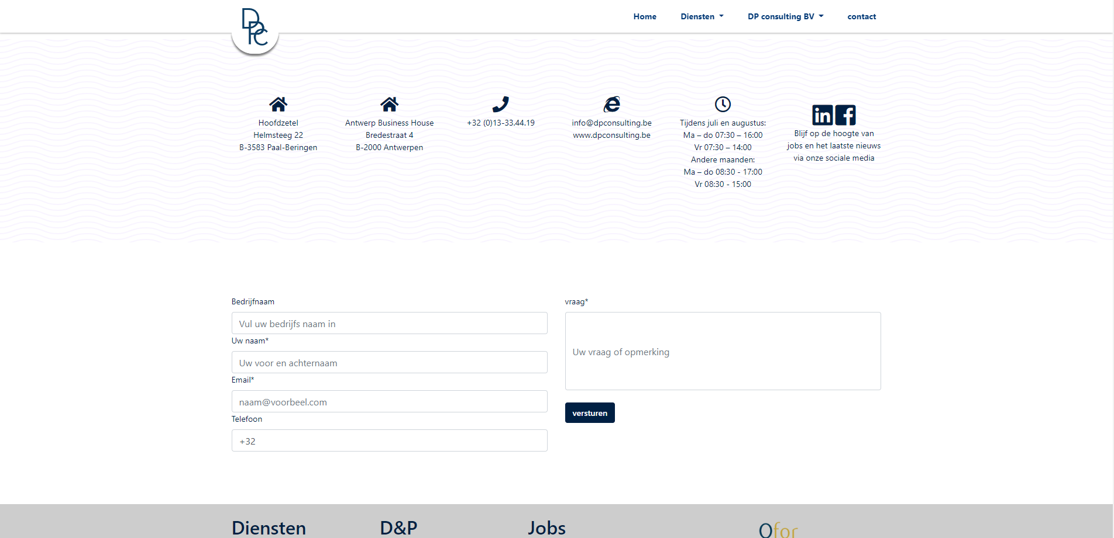Screen dimensions: 1114x538
Task: Expand the DP consulting BV dropdown menu
Action: pos(786,16)
